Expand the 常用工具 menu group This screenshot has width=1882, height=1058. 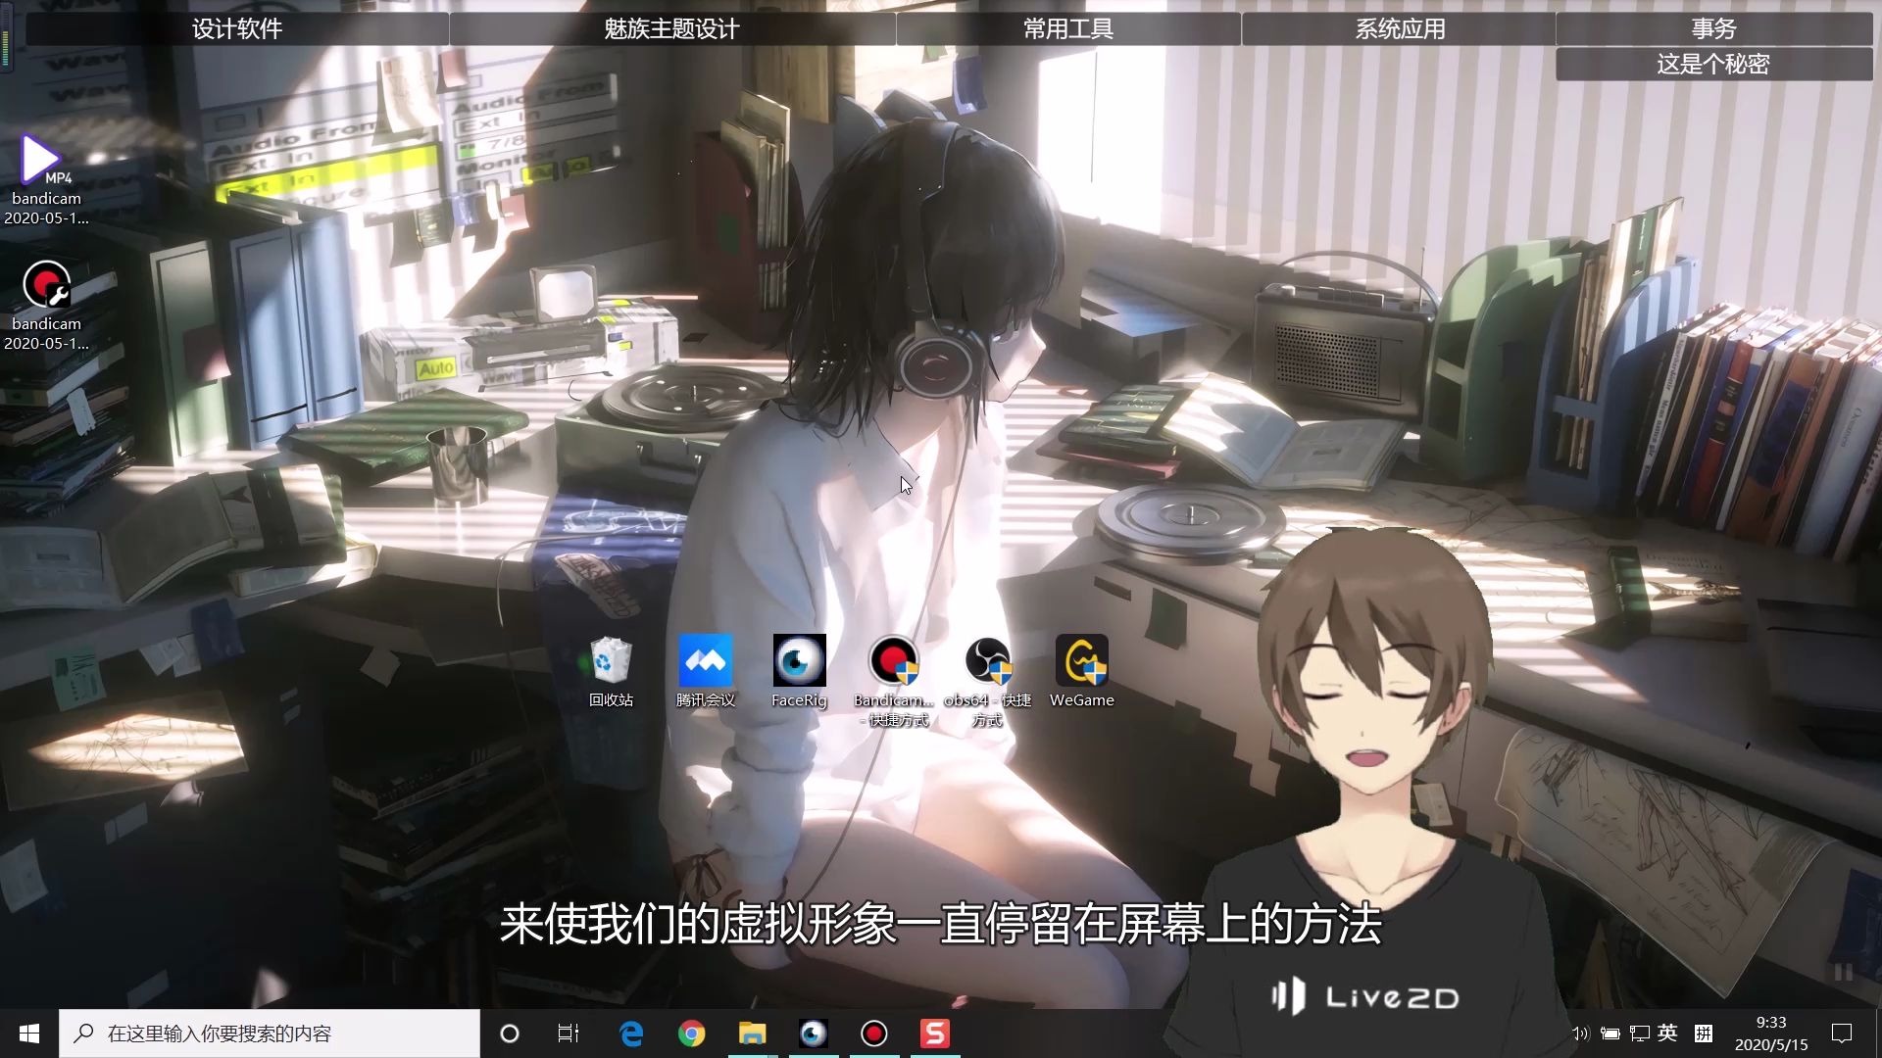(x=1067, y=28)
